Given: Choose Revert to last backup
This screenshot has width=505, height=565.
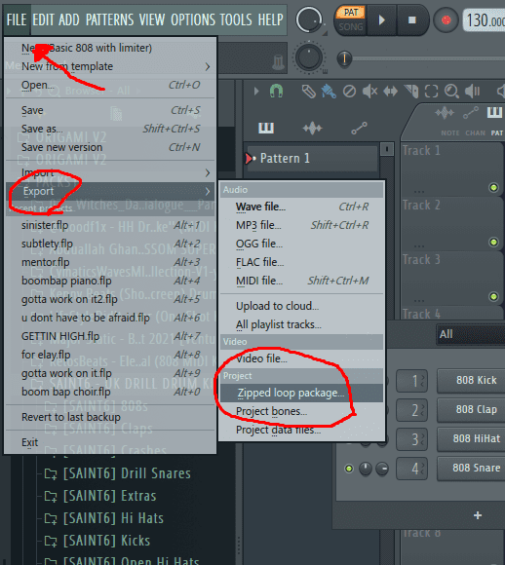Looking at the screenshot, I should click(x=110, y=417).
